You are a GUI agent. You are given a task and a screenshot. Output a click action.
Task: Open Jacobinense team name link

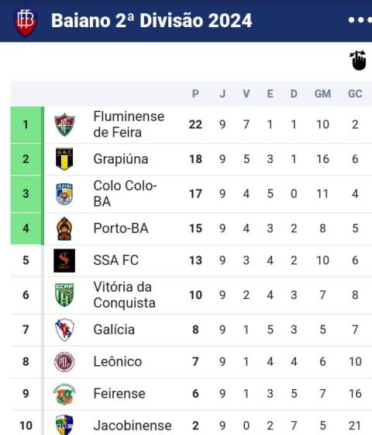(x=133, y=426)
